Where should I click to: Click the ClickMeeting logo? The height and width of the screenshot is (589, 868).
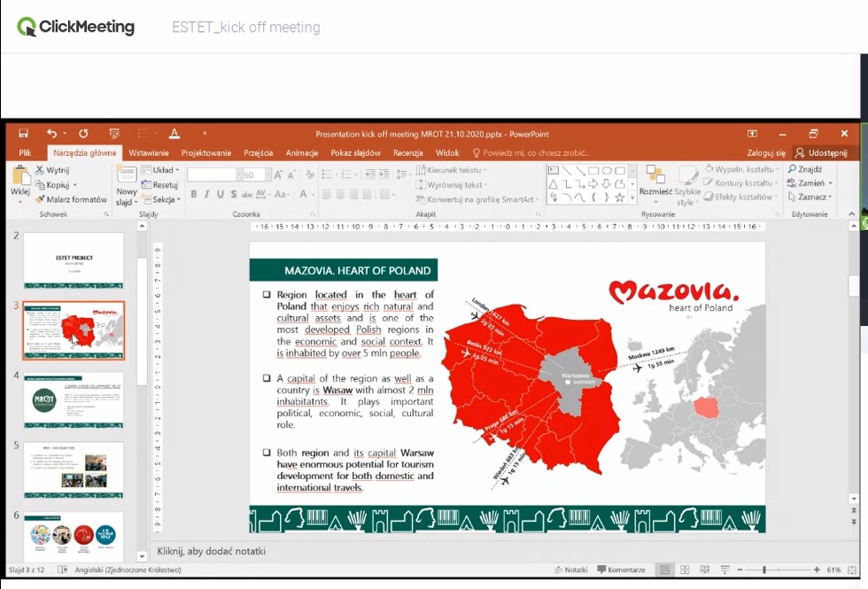[76, 27]
